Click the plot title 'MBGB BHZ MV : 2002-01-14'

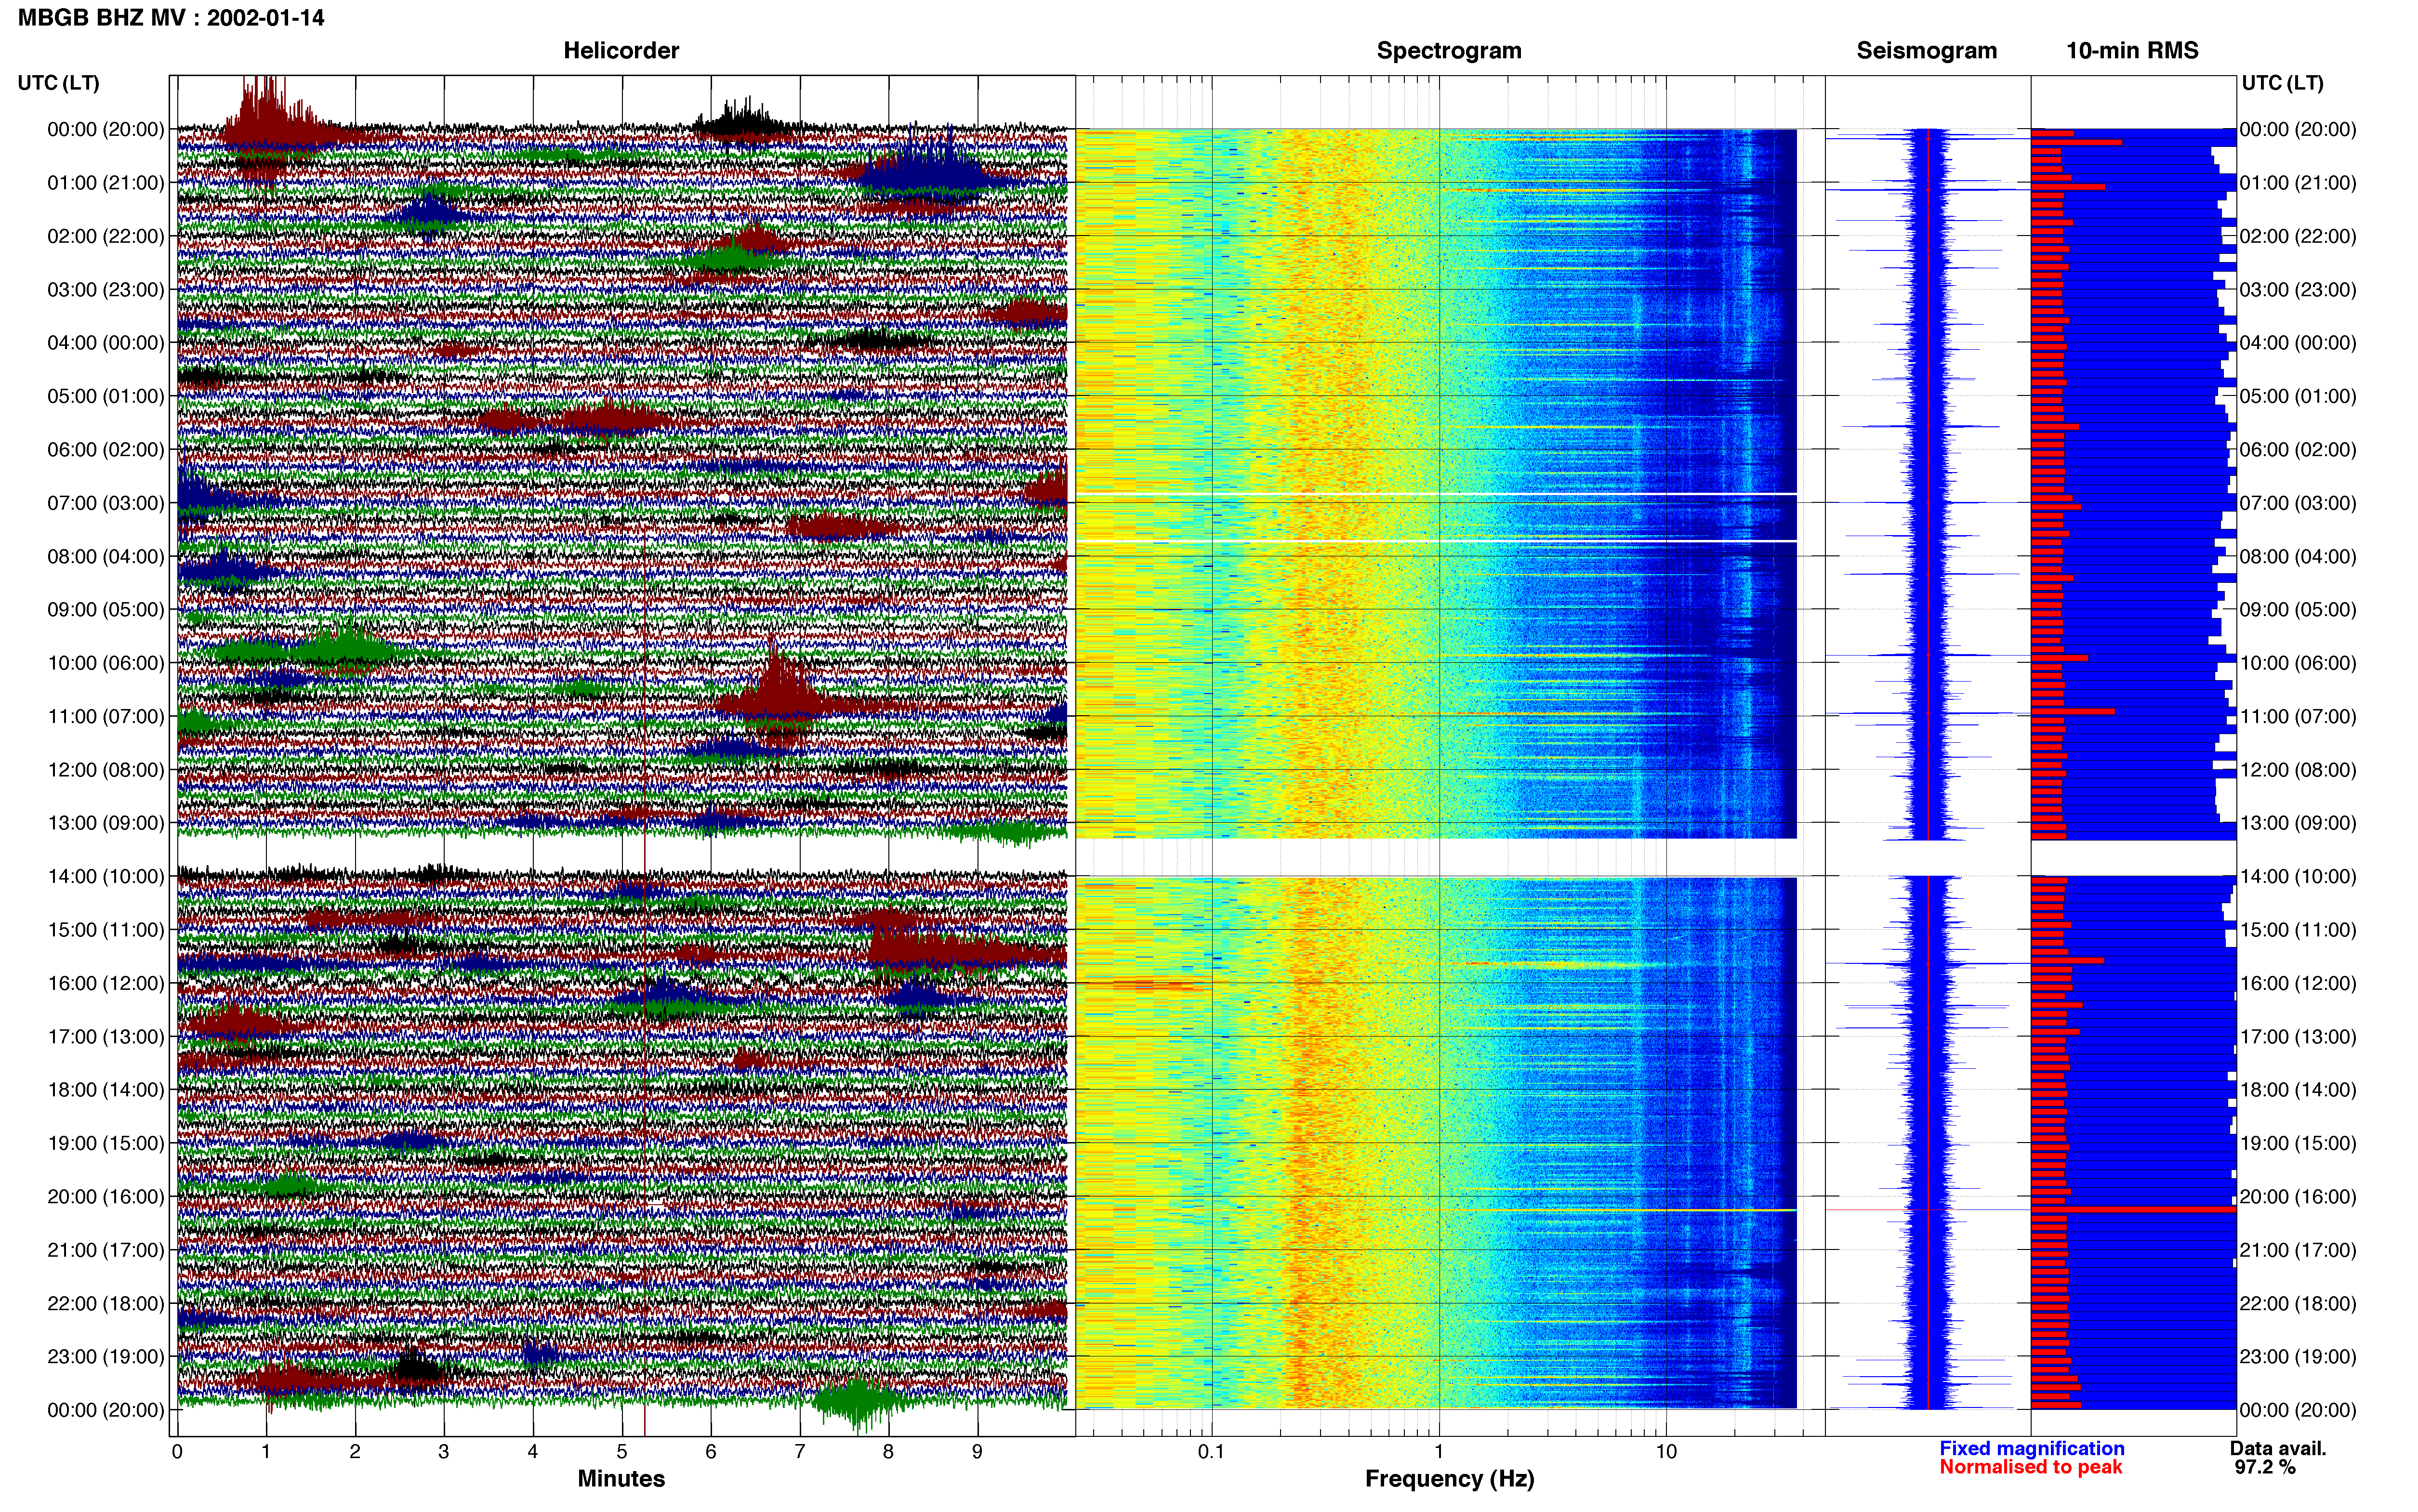point(171,18)
